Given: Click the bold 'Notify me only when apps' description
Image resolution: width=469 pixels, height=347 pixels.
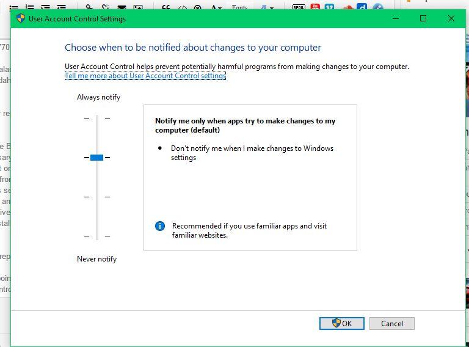Looking at the screenshot, I should click(x=245, y=125).
